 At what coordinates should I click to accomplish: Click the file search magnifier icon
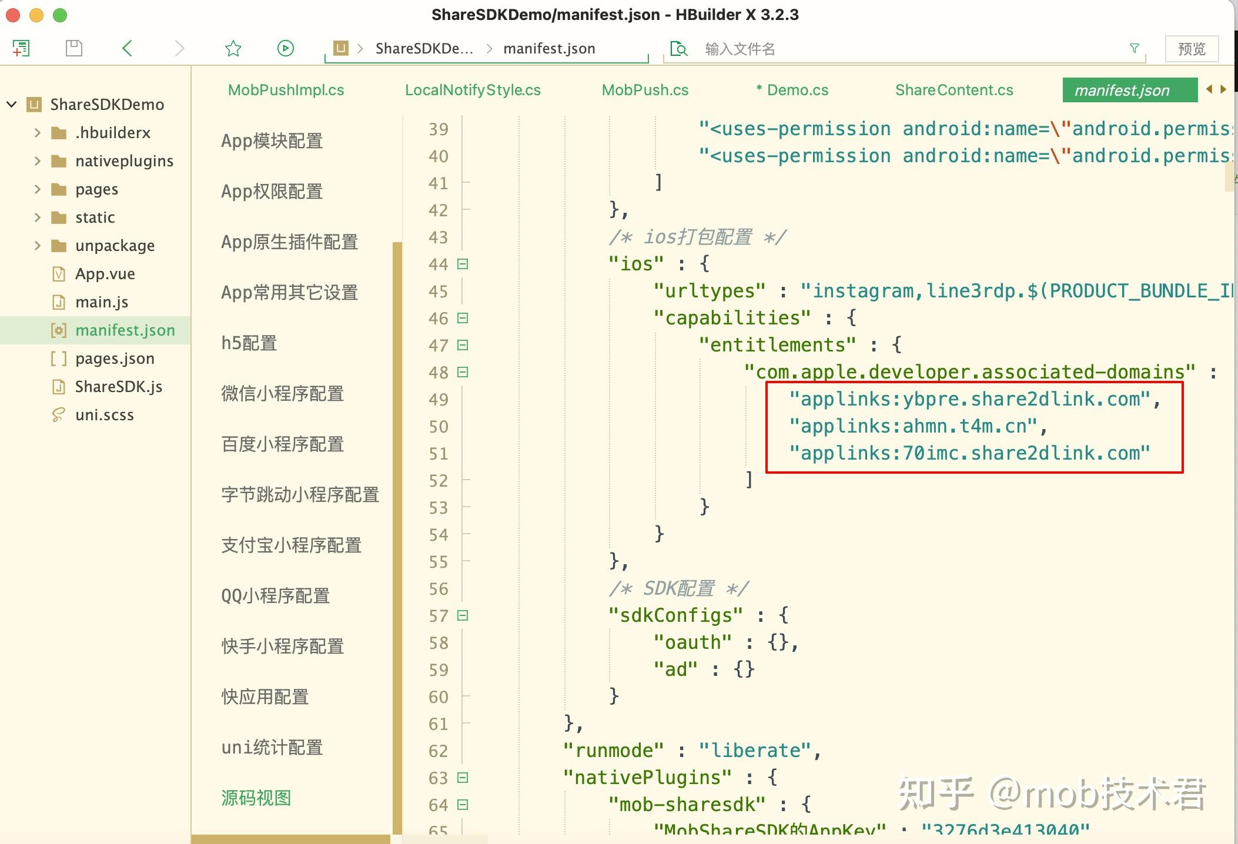point(679,49)
